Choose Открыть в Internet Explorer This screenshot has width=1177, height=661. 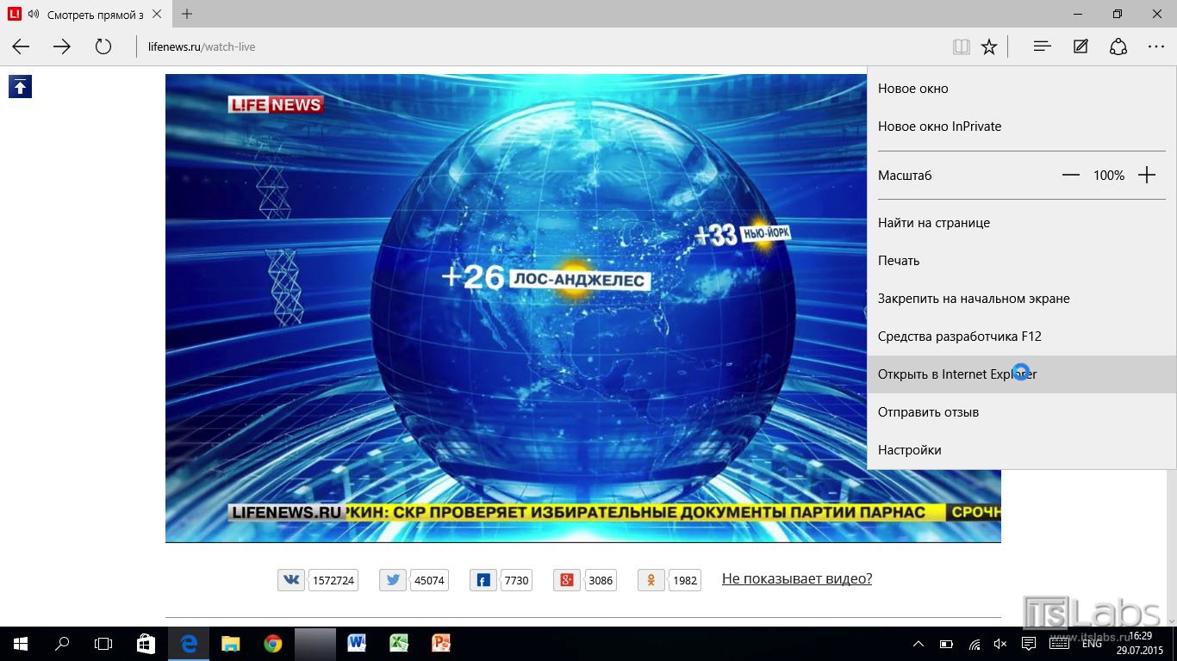coord(1021,374)
